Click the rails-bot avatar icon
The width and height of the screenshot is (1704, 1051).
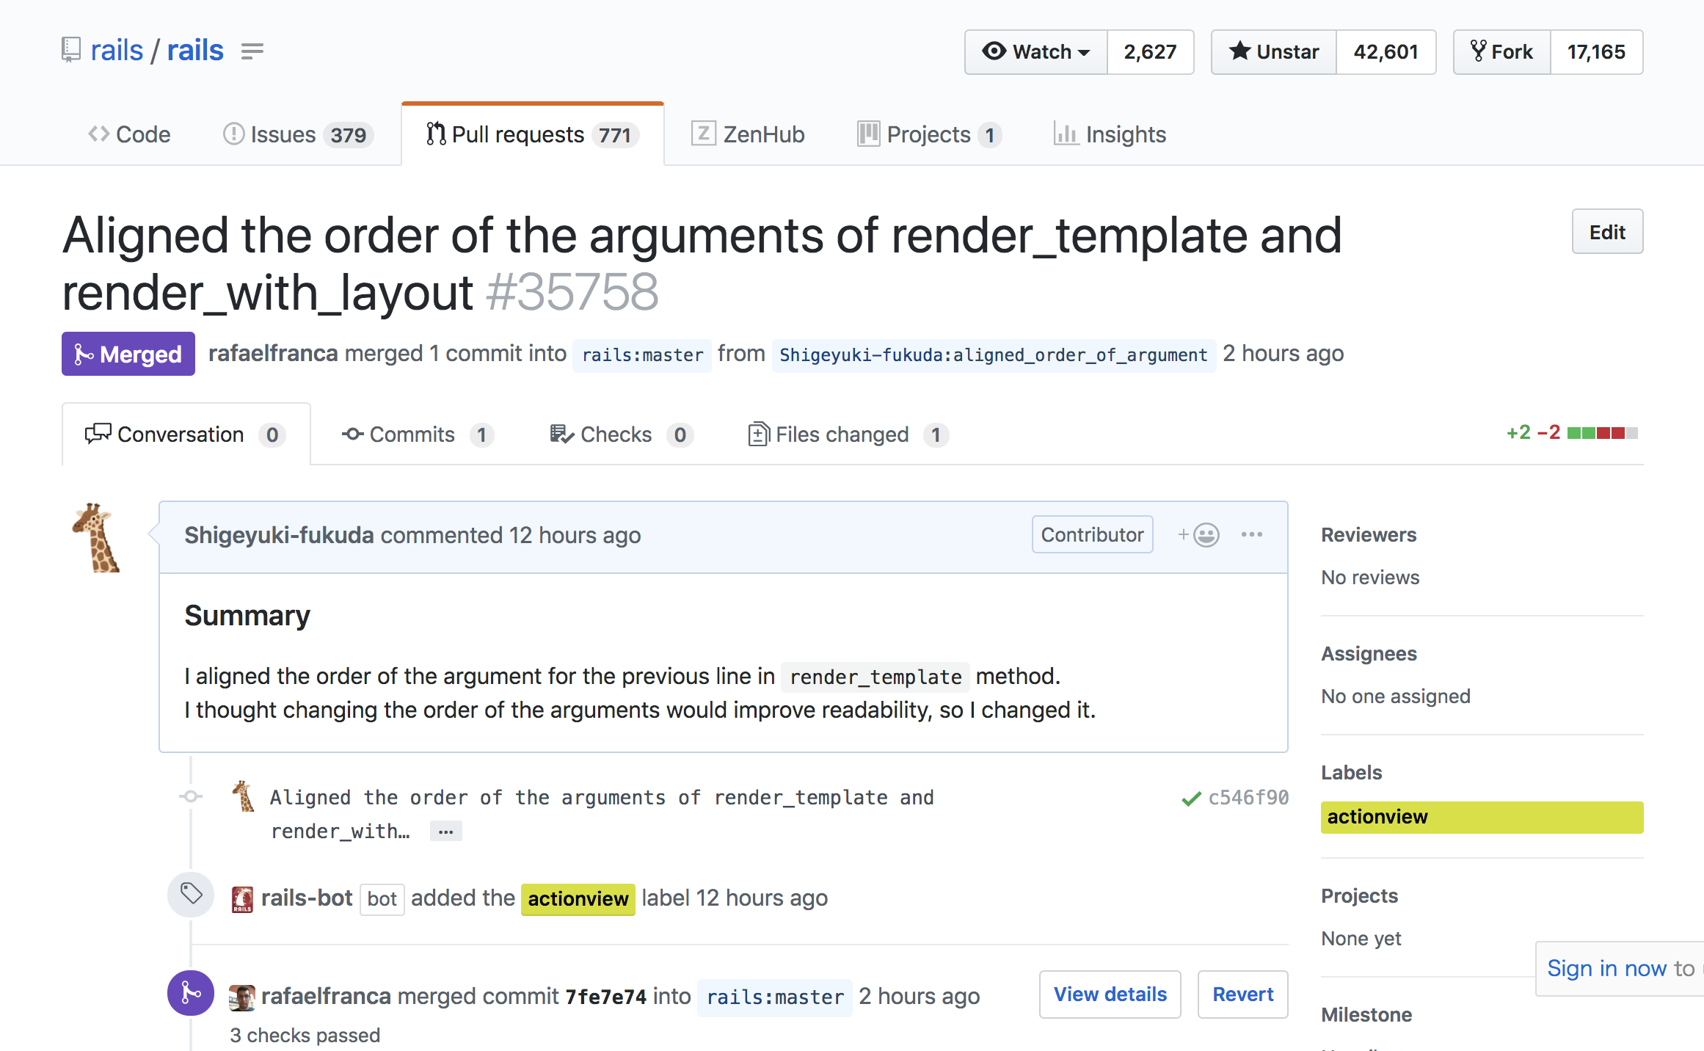click(242, 898)
